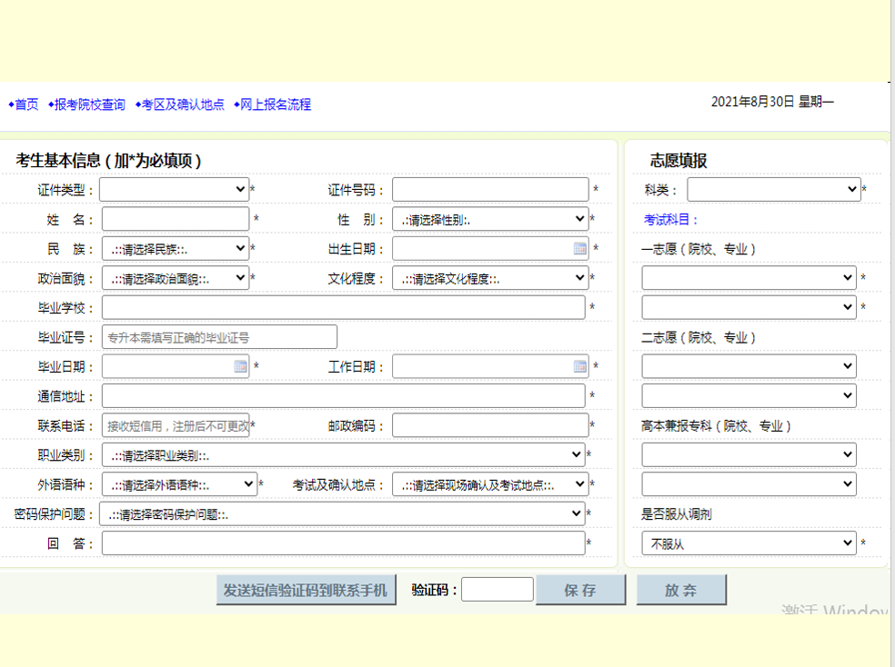Click 发送短信验证码到联系手机 button
The image size is (895, 667).
[x=306, y=590]
